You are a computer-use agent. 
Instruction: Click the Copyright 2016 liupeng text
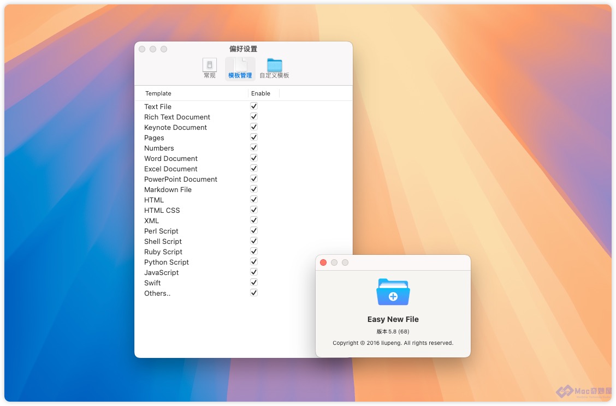pos(393,343)
